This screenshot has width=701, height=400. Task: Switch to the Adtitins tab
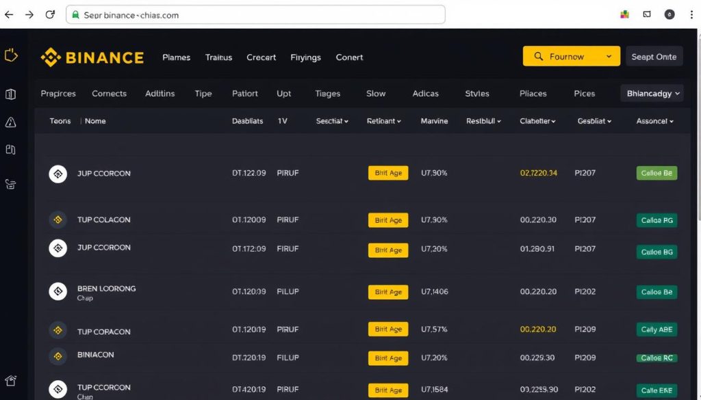click(x=160, y=94)
